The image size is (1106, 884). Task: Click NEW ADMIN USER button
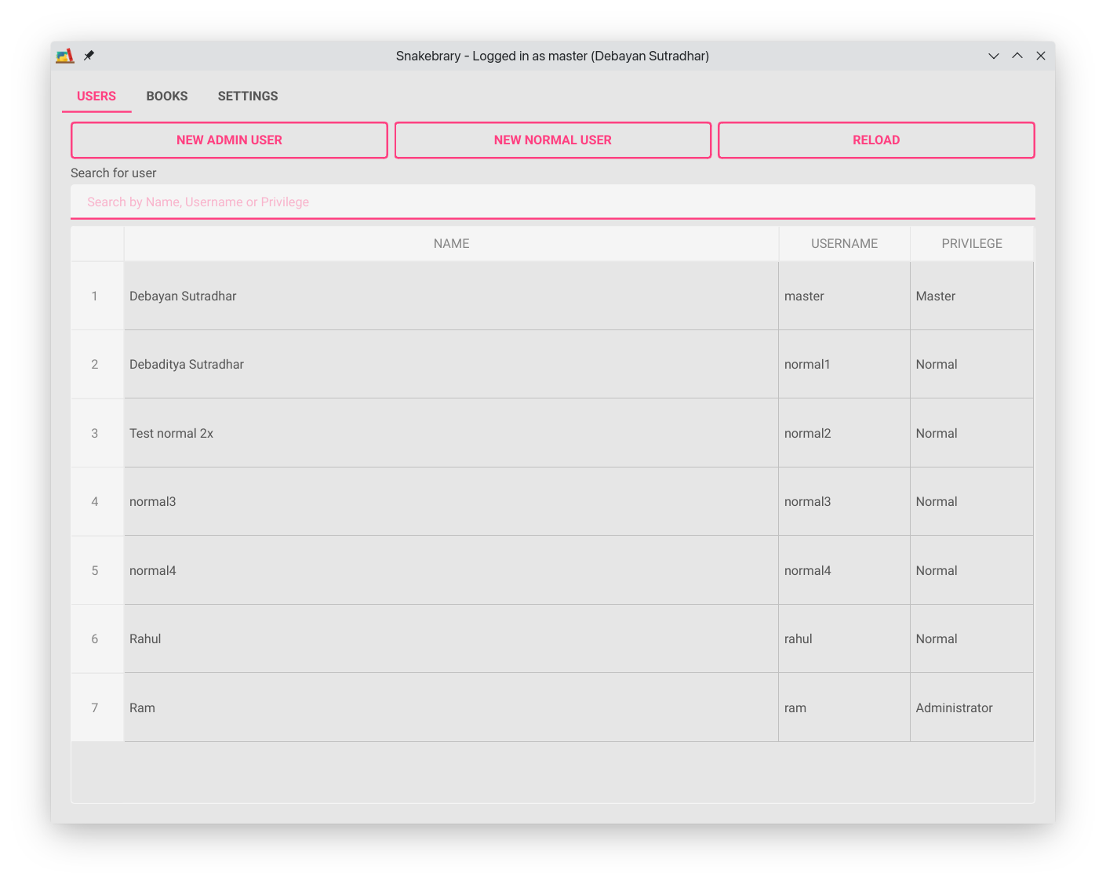click(229, 140)
